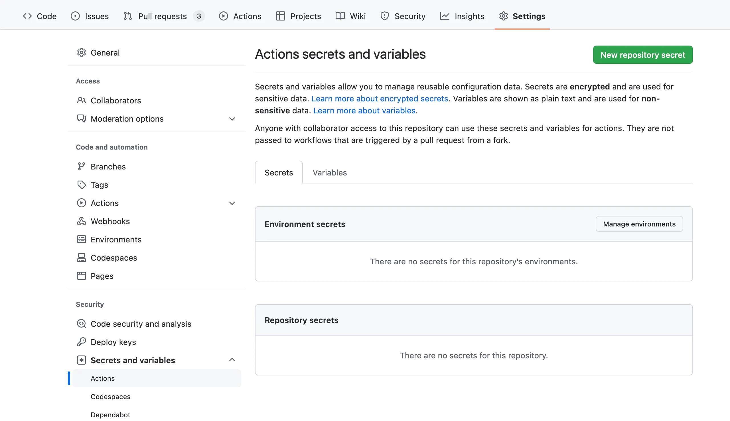Open Learn more about variables link

(x=364, y=111)
